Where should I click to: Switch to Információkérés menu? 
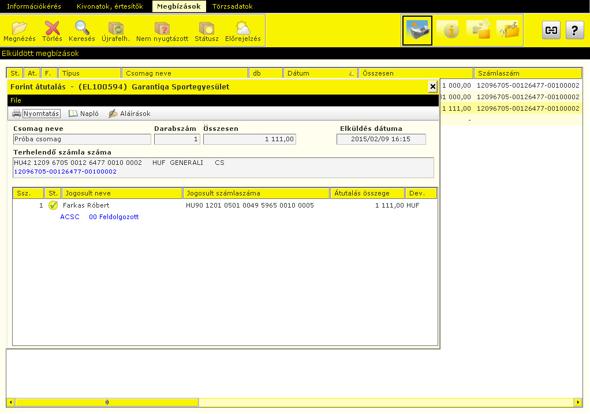(34, 6)
